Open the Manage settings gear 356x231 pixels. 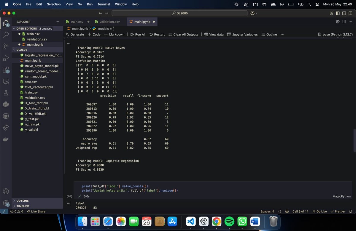click(6, 203)
